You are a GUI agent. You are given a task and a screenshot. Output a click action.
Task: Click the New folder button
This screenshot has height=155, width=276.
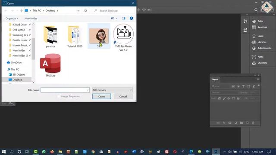[31, 18]
